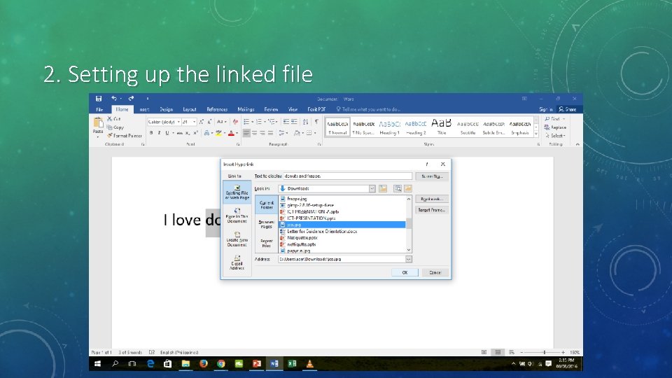The width and height of the screenshot is (672, 378).
Task: Click Cancel in Insert Hyperlink dialog
Action: 435,272
